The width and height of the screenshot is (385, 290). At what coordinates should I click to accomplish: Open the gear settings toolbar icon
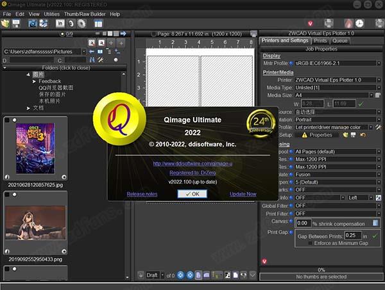81,24
